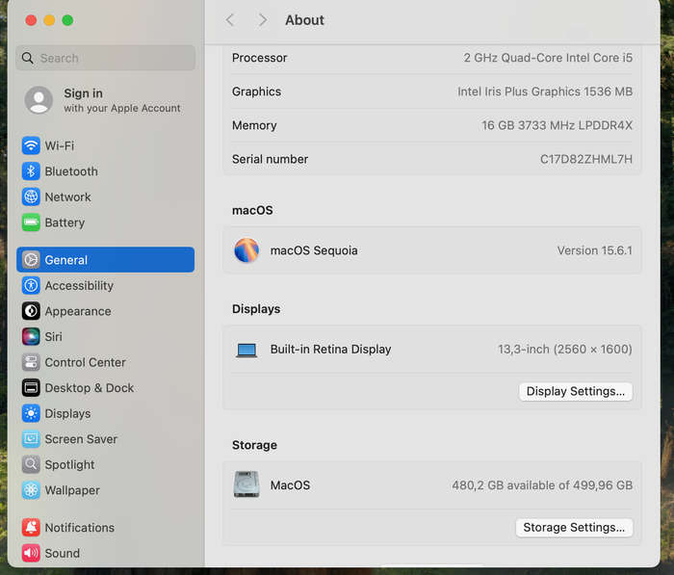Viewport: 674px width, 575px height.
Task: Click the MacOS volume name
Action: [x=290, y=485]
